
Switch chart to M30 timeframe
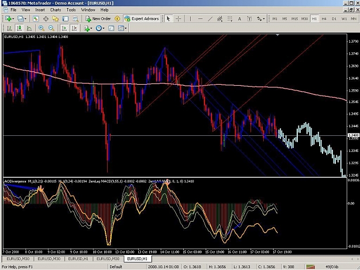305,19
